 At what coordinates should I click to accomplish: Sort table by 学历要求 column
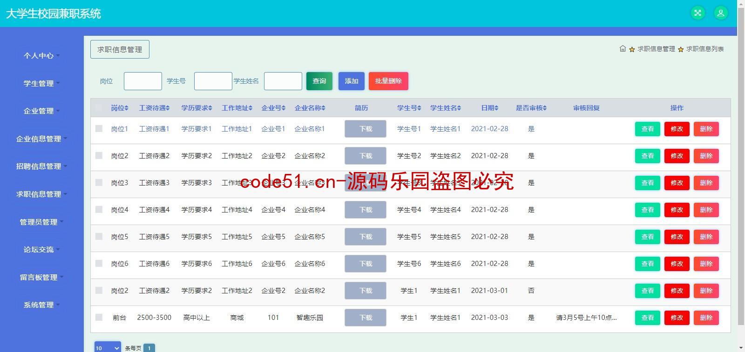(x=196, y=108)
